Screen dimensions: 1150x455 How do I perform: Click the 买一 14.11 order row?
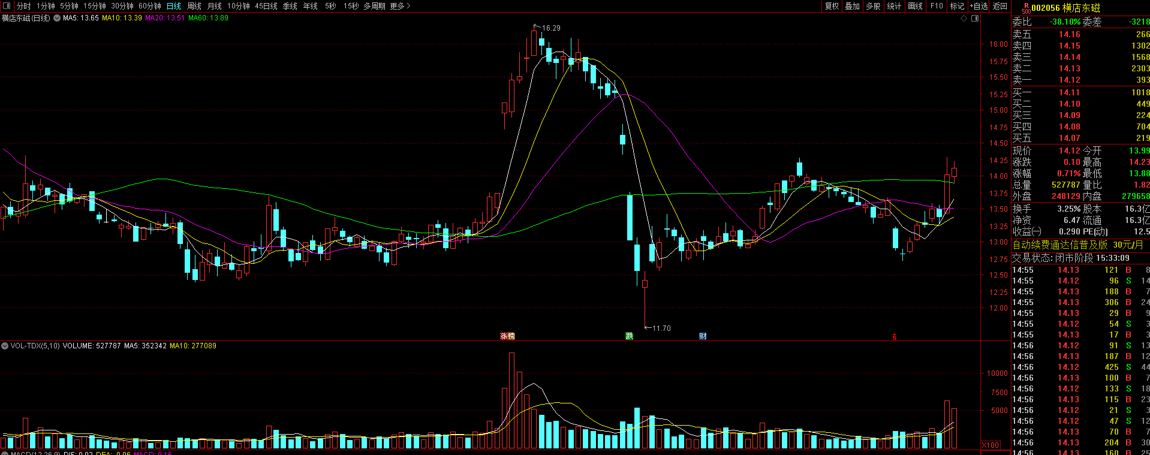1081,92
